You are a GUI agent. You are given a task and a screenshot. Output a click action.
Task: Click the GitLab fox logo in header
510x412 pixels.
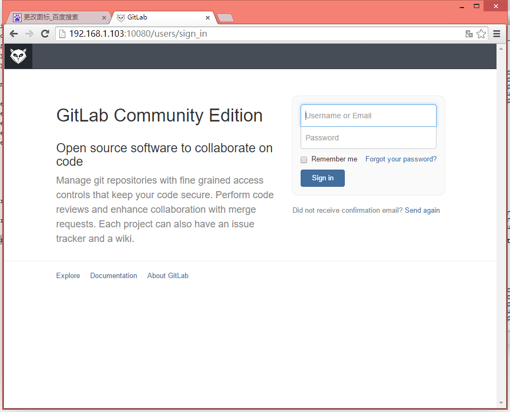18,56
